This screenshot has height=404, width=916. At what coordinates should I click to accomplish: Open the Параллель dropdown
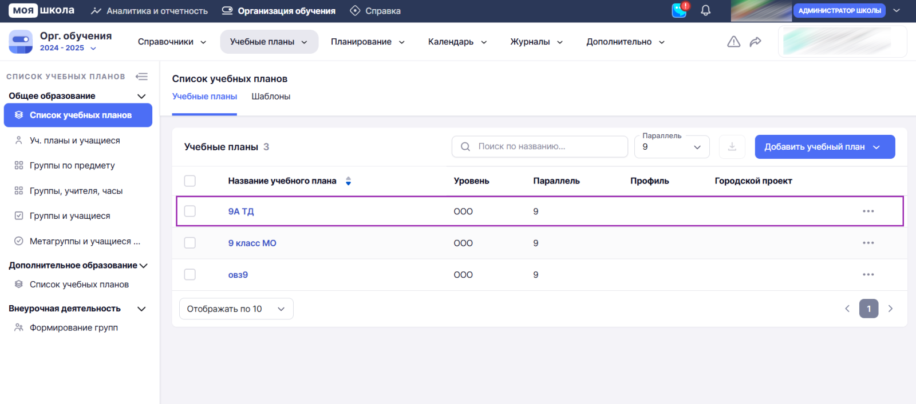672,147
